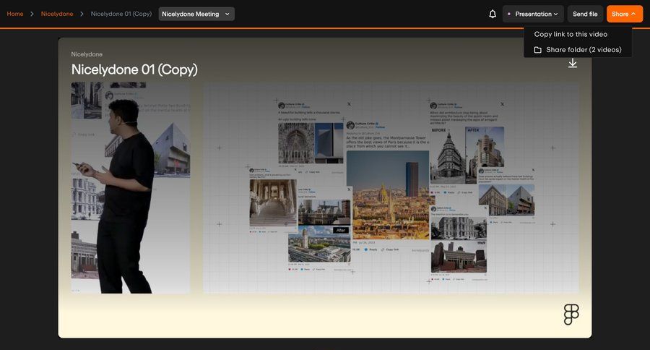Go to Home breadcrumb
Screen dimensions: 650x350
pyautogui.click(x=15, y=14)
